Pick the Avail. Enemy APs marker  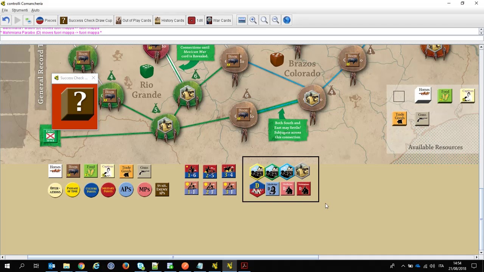point(162,190)
